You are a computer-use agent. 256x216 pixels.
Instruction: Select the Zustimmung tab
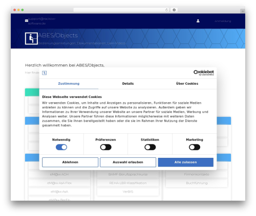click(69, 84)
